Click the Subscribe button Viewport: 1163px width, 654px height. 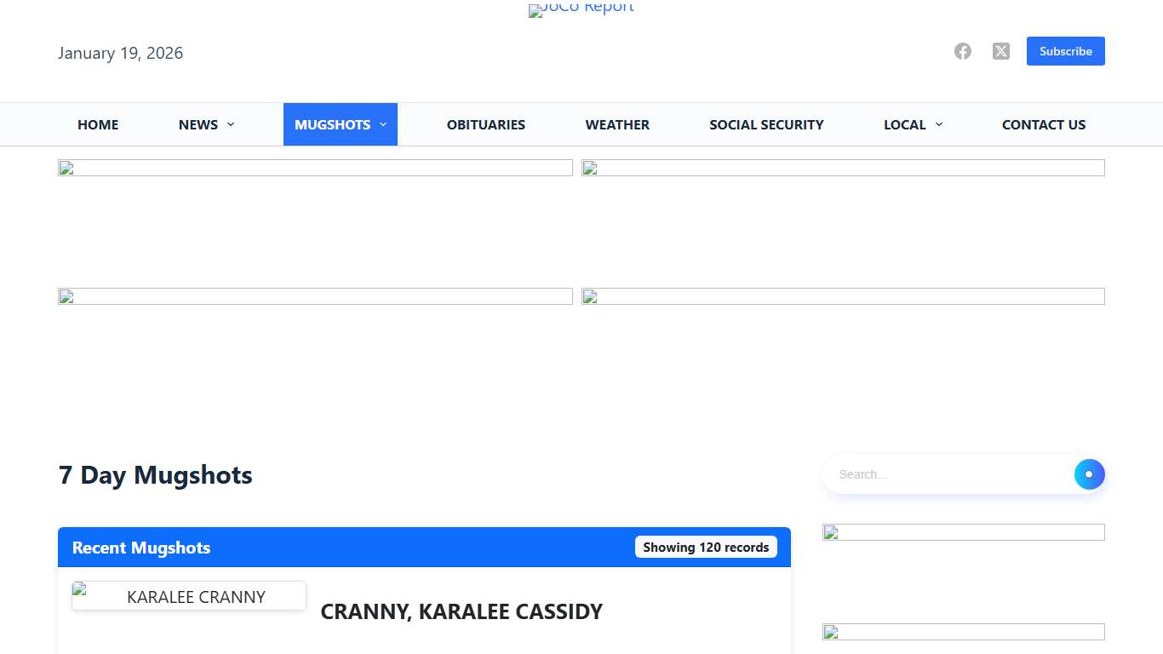tap(1065, 51)
